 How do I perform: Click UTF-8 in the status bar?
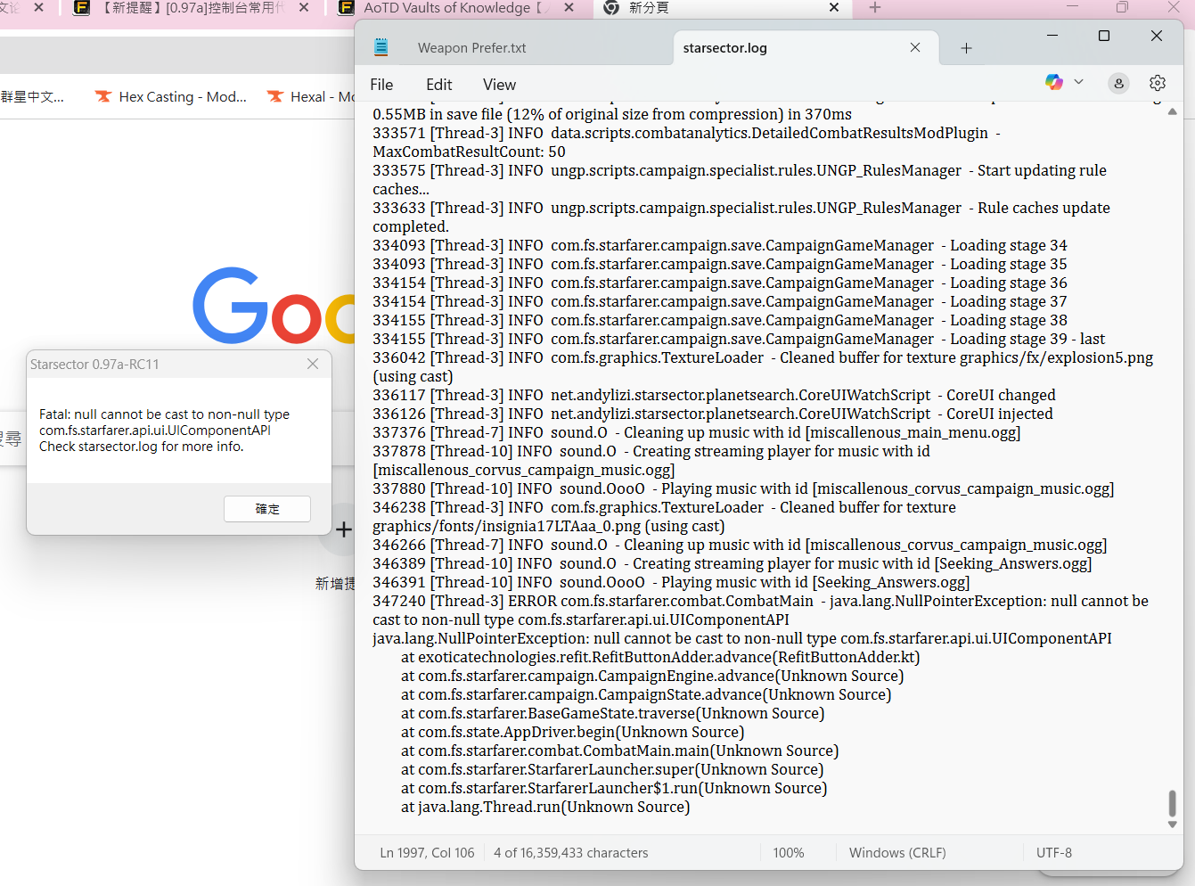[1054, 852]
